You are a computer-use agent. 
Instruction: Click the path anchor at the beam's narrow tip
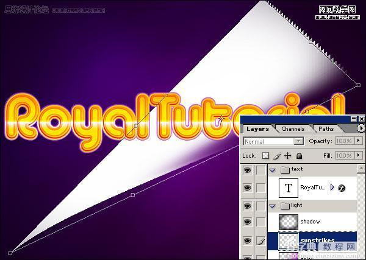point(10,253)
